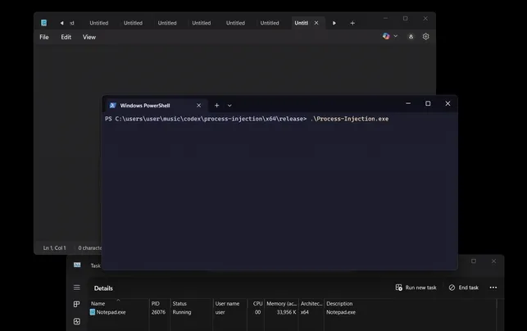Open new PowerShell tab with plus button
The image size is (527, 331).
(x=217, y=105)
